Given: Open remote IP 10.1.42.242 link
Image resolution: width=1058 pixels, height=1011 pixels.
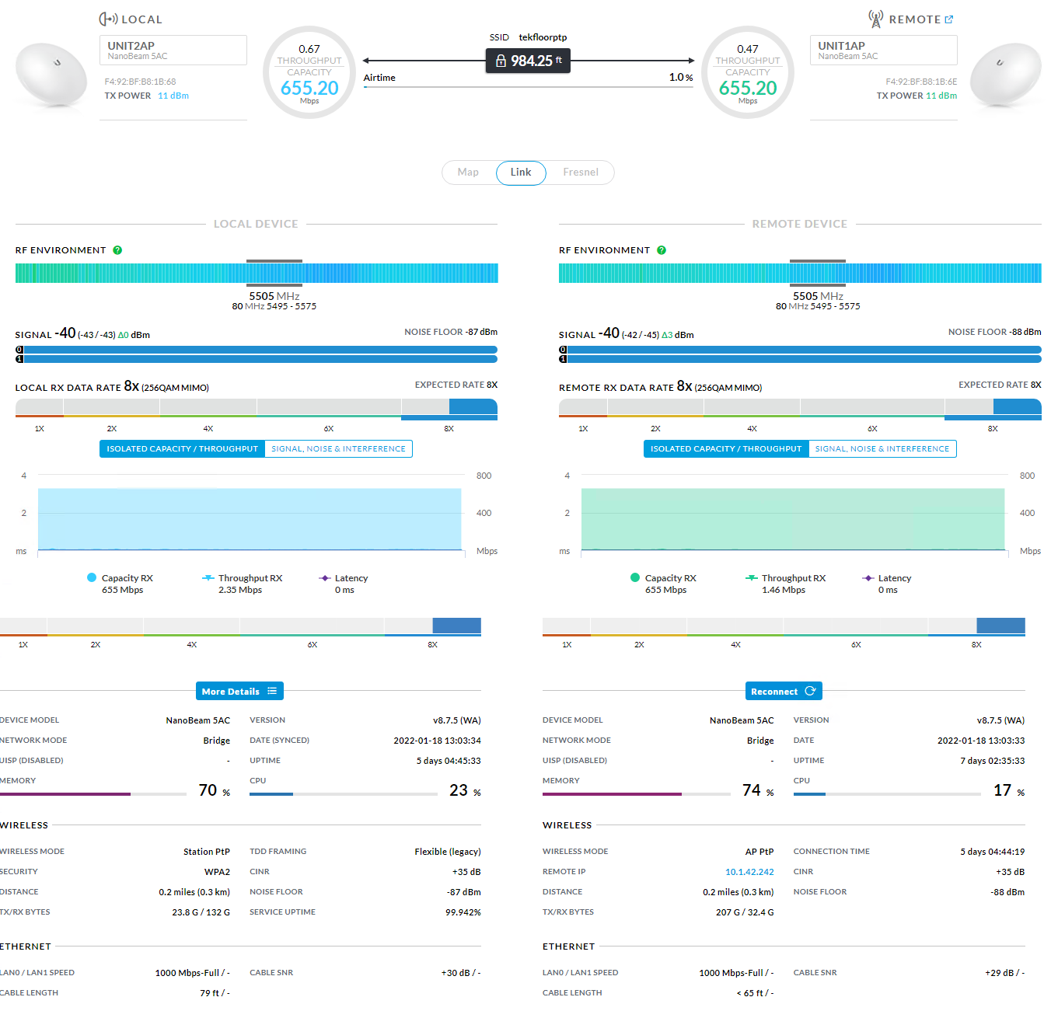Looking at the screenshot, I should (749, 872).
